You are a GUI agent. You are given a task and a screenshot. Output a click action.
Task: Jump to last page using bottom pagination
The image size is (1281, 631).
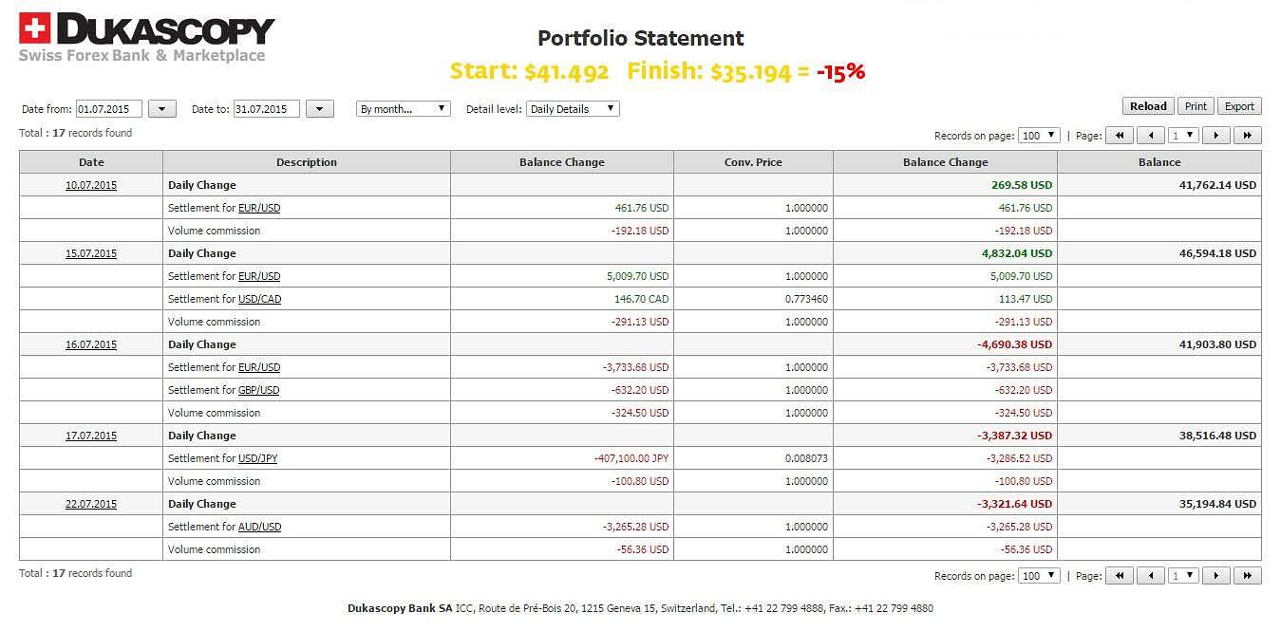click(x=1248, y=576)
